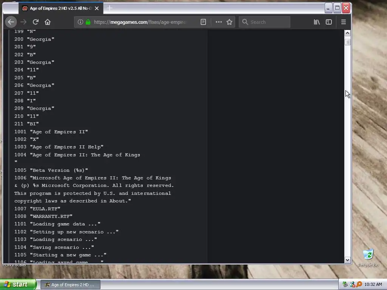
Task: Show sidebars with the sidebar icon
Action: pyautogui.click(x=329, y=22)
